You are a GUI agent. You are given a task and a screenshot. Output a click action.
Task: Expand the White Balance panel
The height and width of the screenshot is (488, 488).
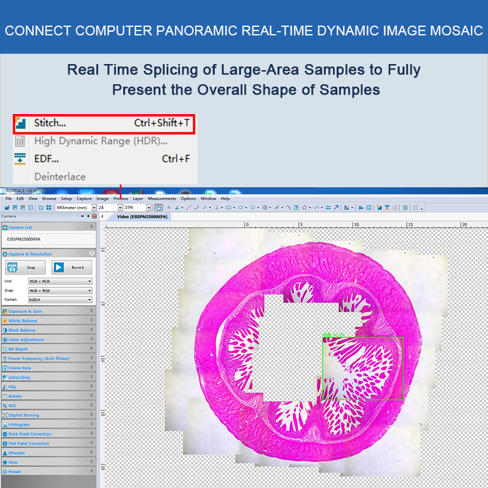click(48, 321)
